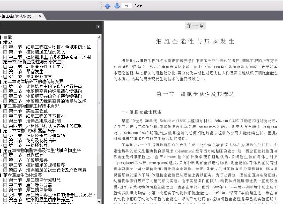Open bookmark 原生质体再生植株的遗传性状及变异

(x=52, y=195)
